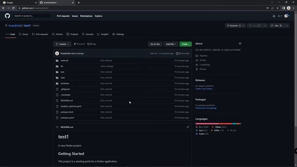Switch to the Google browser tab

tap(19, 3)
